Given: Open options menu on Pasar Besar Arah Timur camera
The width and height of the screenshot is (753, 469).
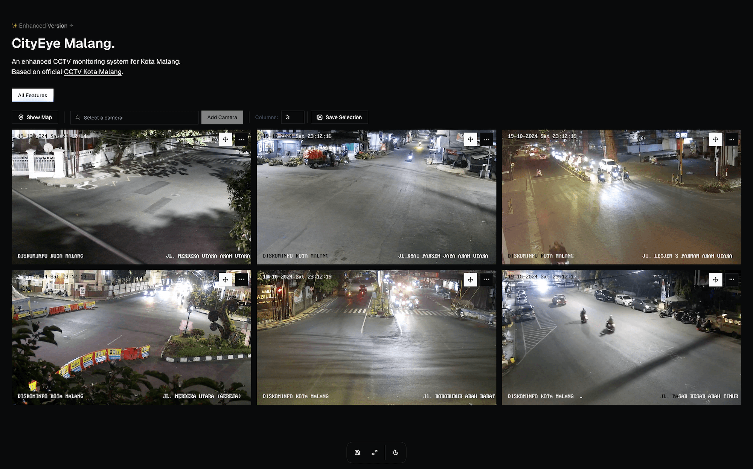Looking at the screenshot, I should tap(732, 280).
